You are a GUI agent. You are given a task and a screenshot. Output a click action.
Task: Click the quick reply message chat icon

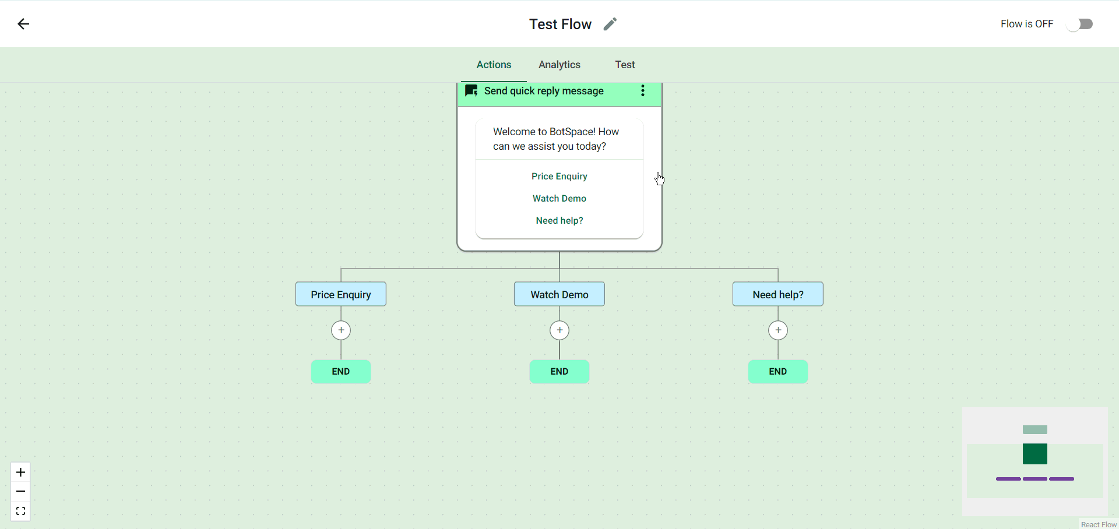click(x=471, y=91)
